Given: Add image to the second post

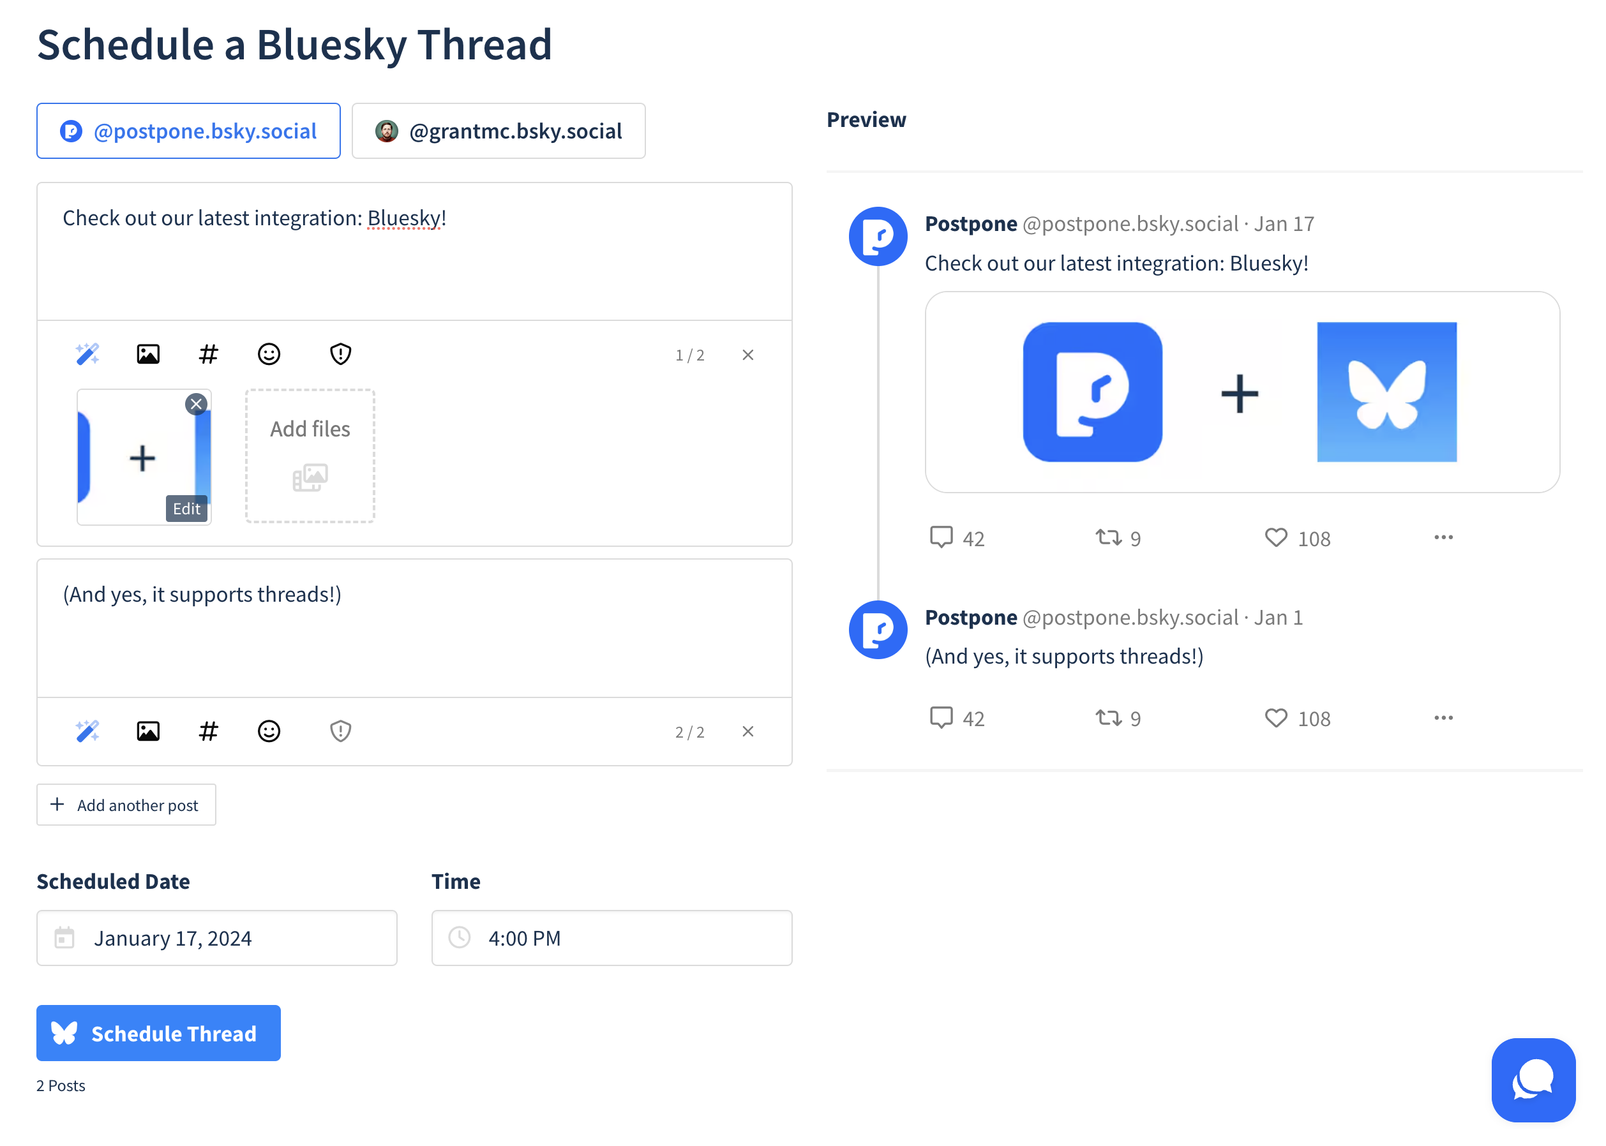Looking at the screenshot, I should [147, 731].
